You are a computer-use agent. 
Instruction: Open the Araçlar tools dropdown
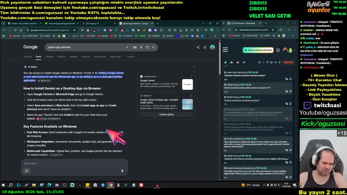point(131,57)
